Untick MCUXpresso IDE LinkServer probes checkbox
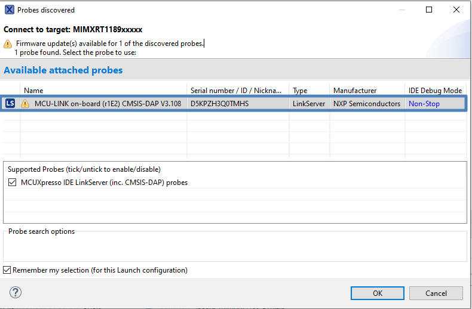 pos(13,183)
